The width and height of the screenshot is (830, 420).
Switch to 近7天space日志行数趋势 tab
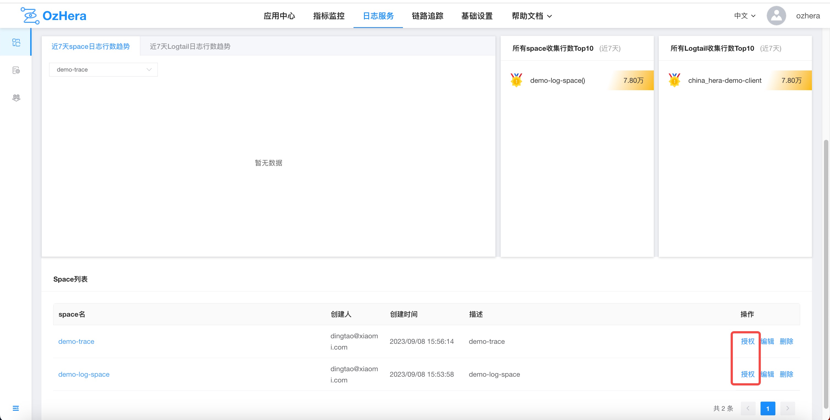(91, 46)
